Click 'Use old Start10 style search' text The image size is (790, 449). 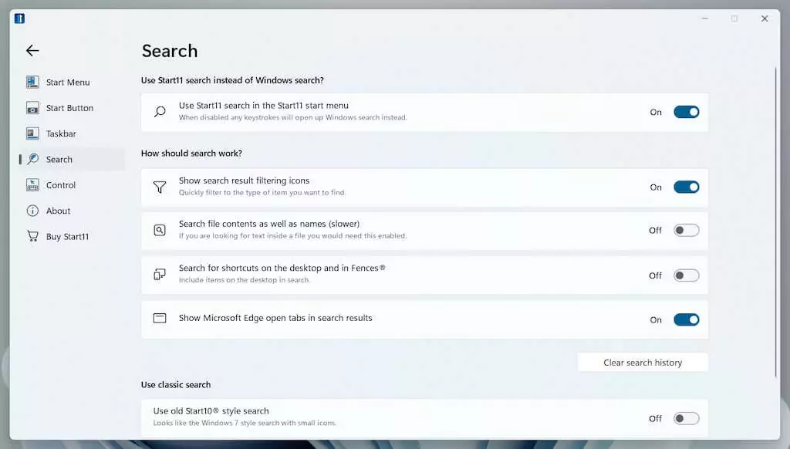pyautogui.click(x=211, y=411)
